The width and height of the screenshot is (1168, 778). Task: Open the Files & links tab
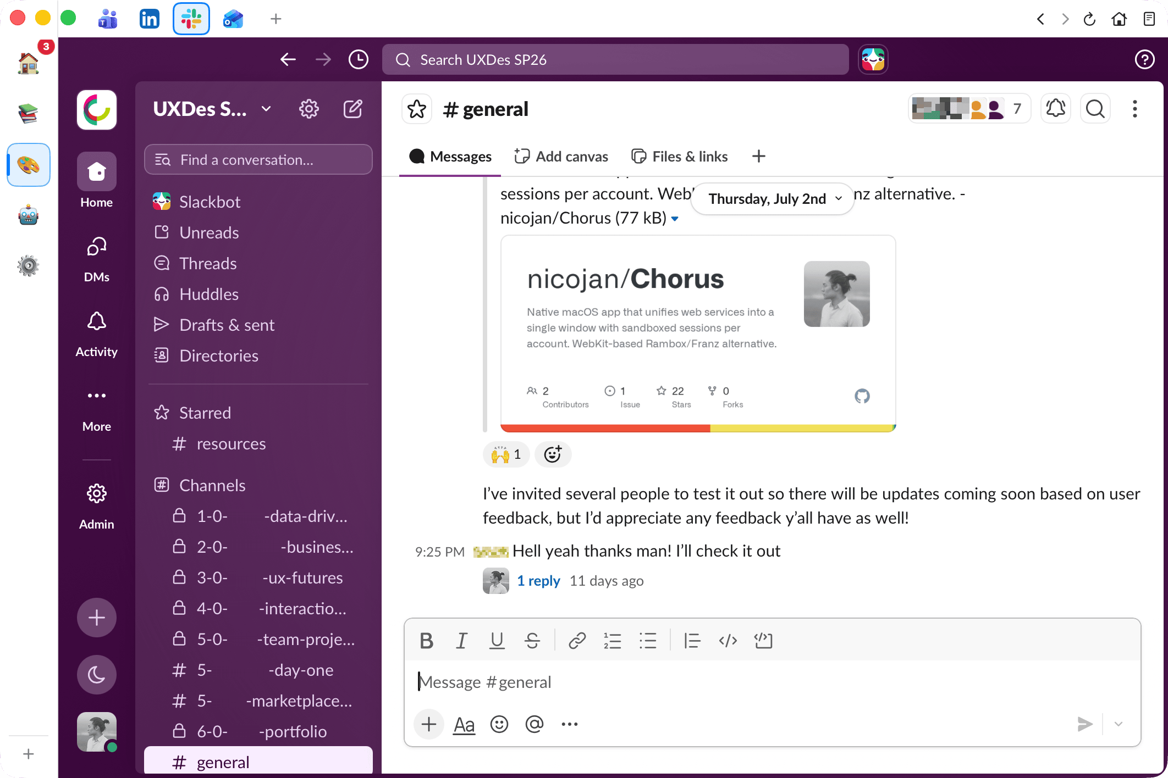[x=680, y=157]
